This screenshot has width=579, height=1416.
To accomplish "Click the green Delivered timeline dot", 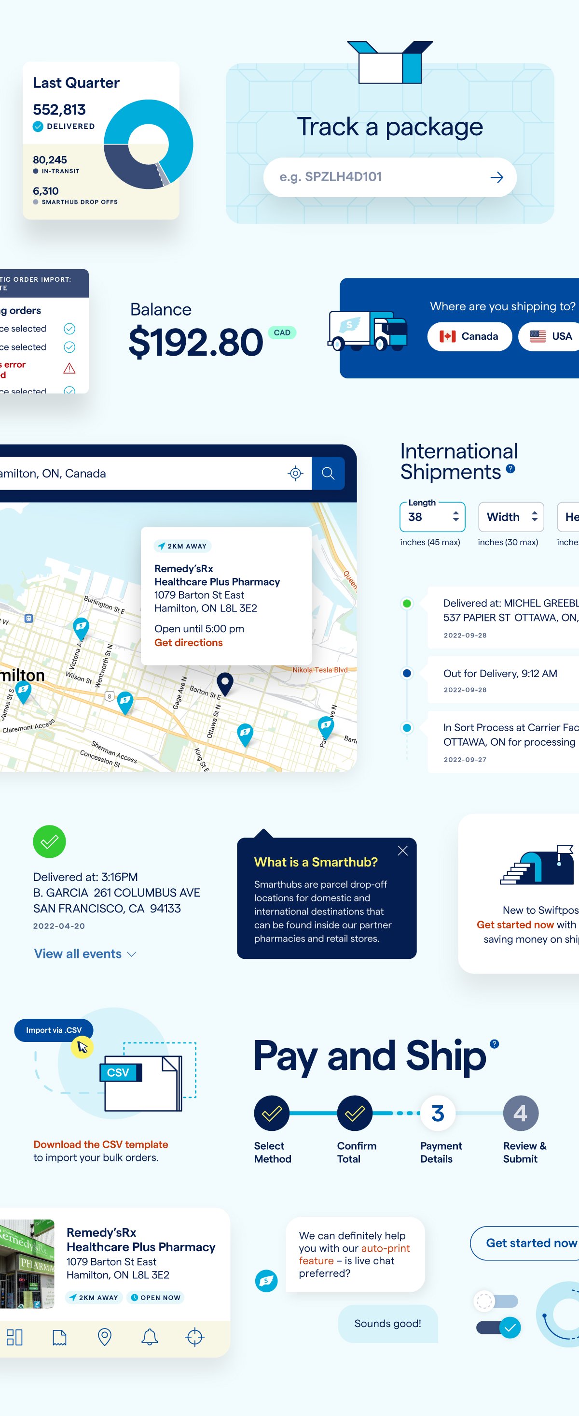I will tap(407, 604).
